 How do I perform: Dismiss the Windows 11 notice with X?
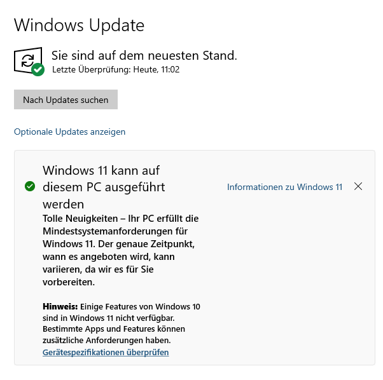pos(358,186)
